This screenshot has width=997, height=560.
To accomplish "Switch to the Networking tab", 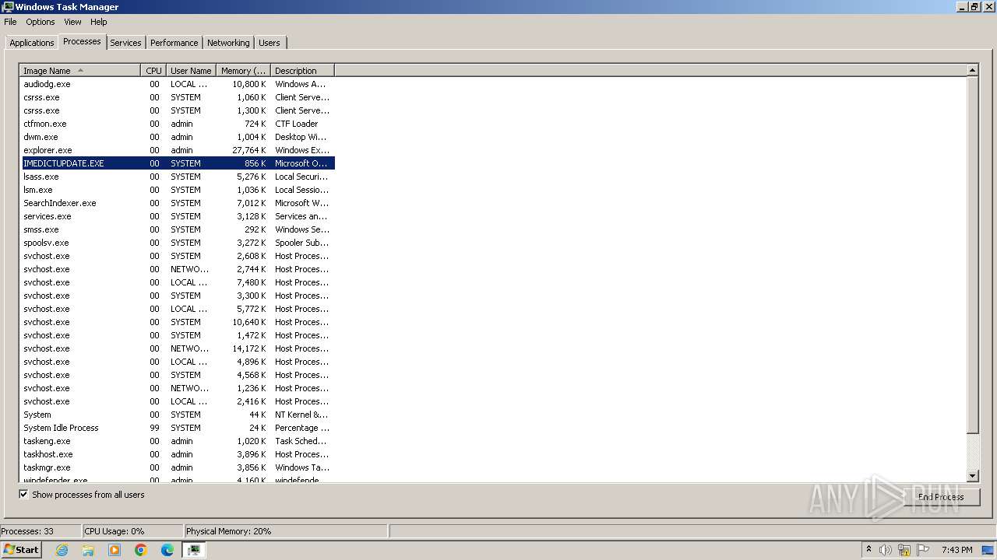I will [x=228, y=43].
